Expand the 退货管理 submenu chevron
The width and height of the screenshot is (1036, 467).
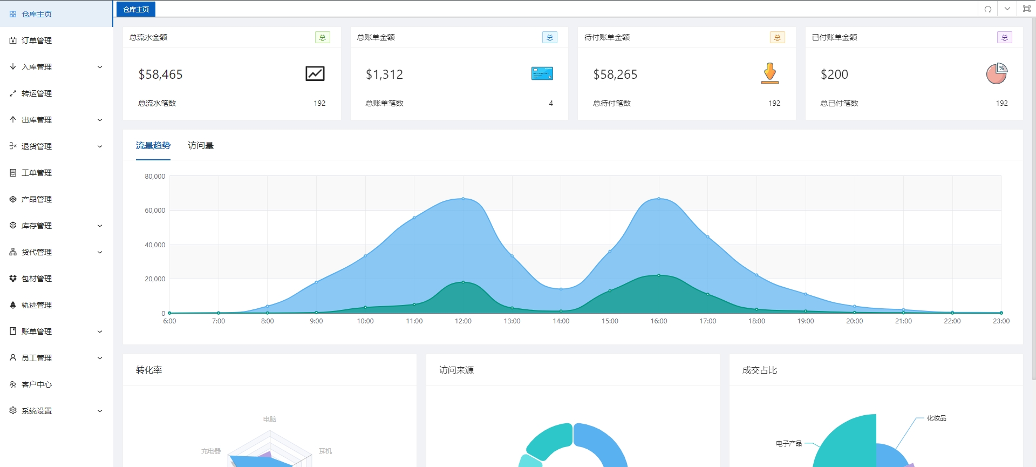pos(100,146)
